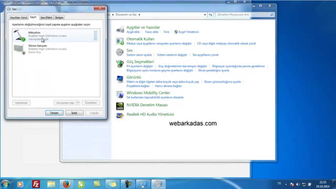Launch Firefox from the taskbar

point(67,184)
